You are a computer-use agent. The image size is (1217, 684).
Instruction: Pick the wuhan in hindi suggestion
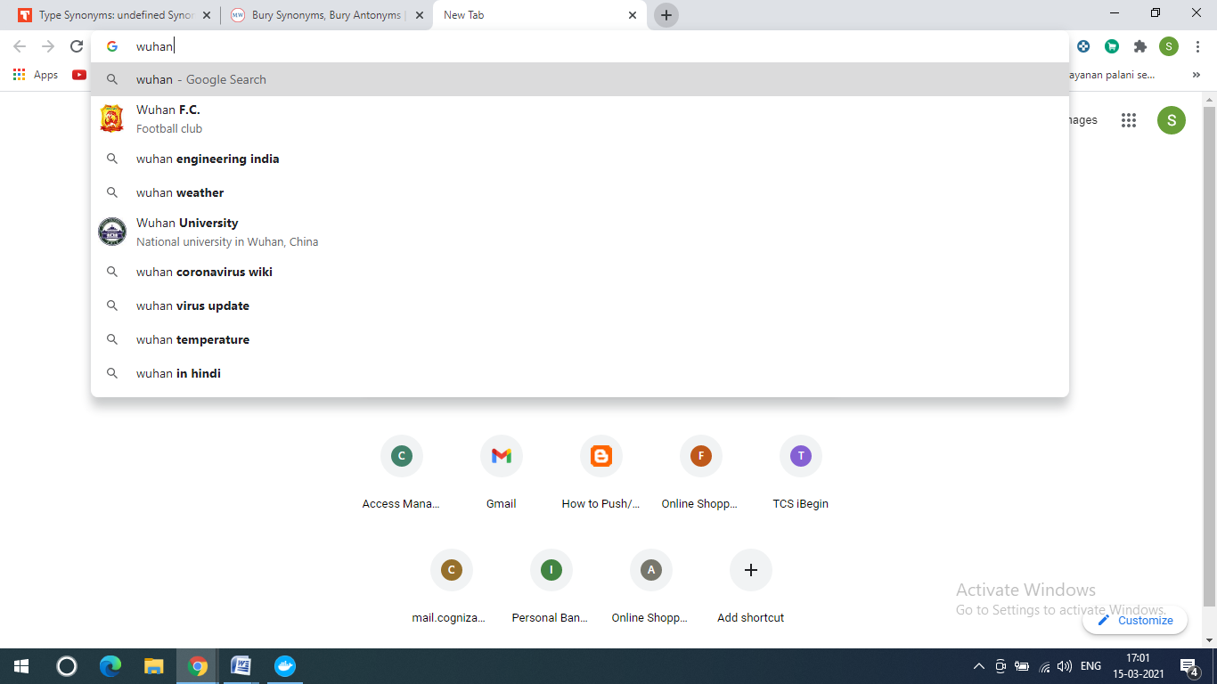[x=580, y=373]
